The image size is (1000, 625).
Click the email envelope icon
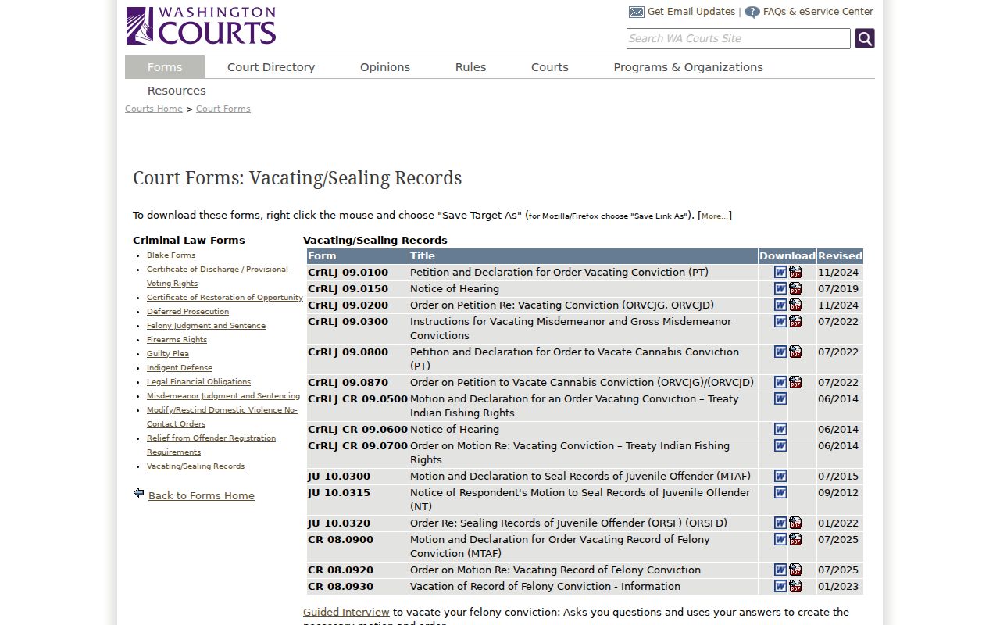[x=637, y=12]
